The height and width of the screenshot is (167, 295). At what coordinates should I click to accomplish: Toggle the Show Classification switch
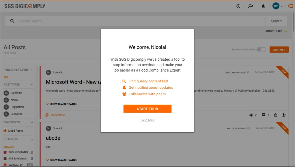tap(261, 50)
